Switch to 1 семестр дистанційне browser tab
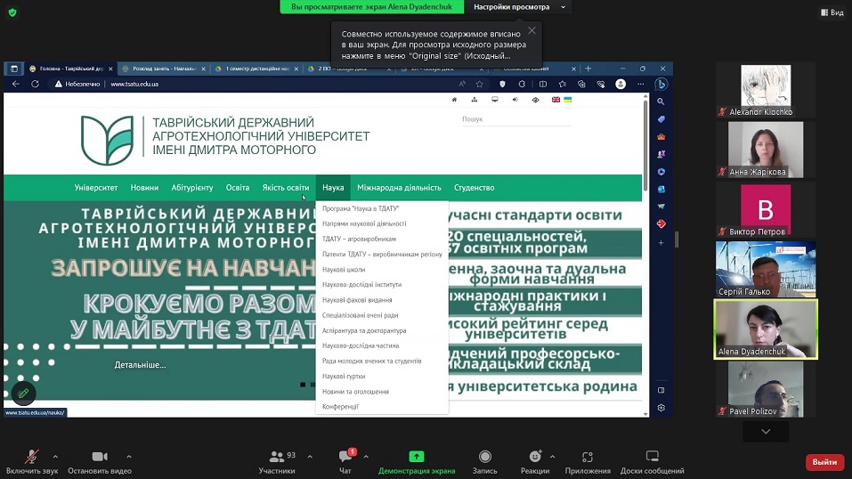Image resolution: width=852 pixels, height=479 pixels. tap(256, 69)
